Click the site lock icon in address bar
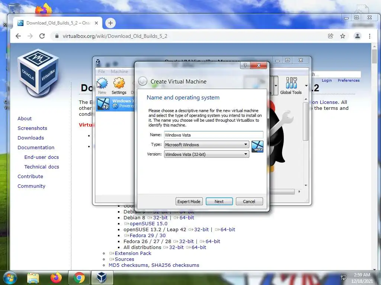The width and height of the screenshot is (381, 285). pos(57,36)
